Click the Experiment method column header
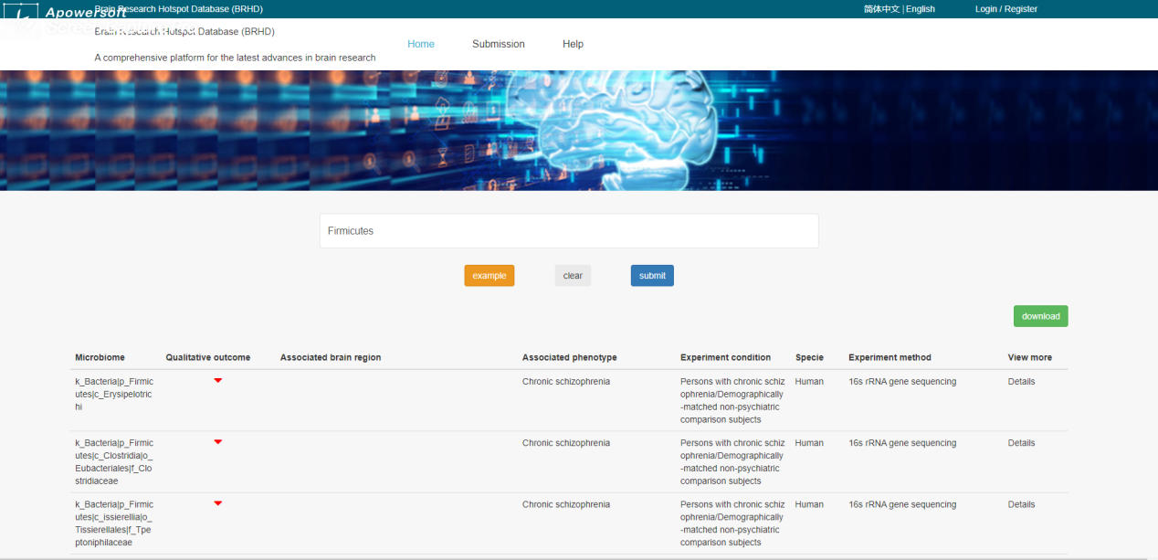The width and height of the screenshot is (1158, 560). point(890,357)
